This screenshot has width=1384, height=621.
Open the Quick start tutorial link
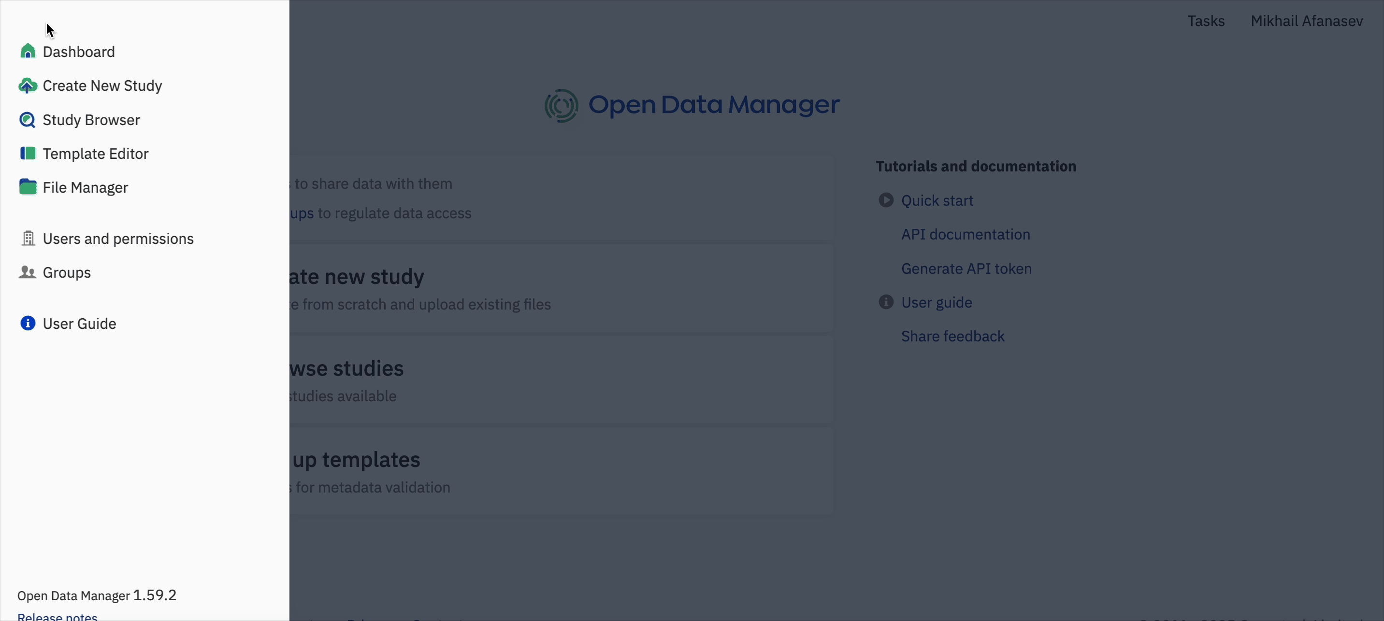point(937,200)
